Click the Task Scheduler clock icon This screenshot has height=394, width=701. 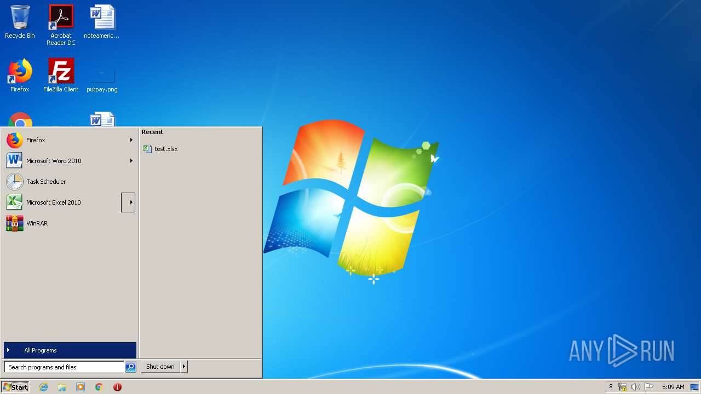15,182
